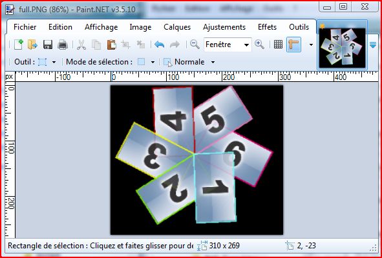Click the Rectangle de sélection status text

point(100,246)
